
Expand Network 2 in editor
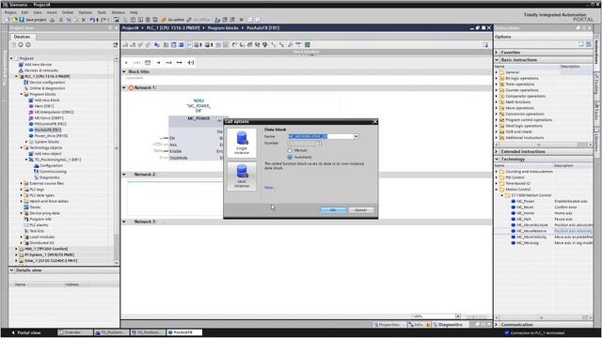124,175
